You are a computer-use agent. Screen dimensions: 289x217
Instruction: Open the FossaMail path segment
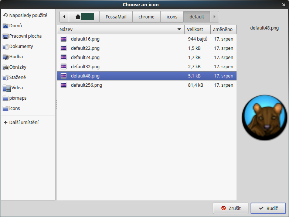pyautogui.click(x=116, y=17)
